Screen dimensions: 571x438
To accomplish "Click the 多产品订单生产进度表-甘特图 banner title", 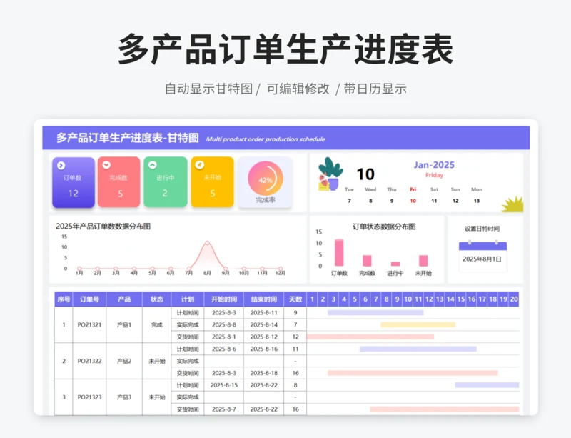I will (128, 138).
